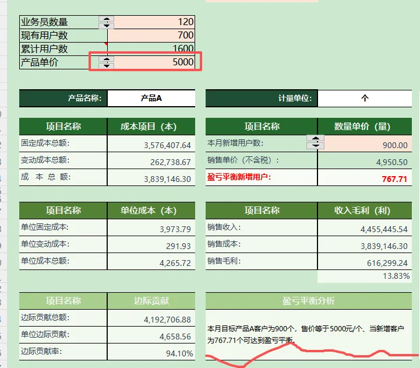The height and width of the screenshot is (368, 420).
Task: Click the 销售成本: label
Action: (224, 244)
